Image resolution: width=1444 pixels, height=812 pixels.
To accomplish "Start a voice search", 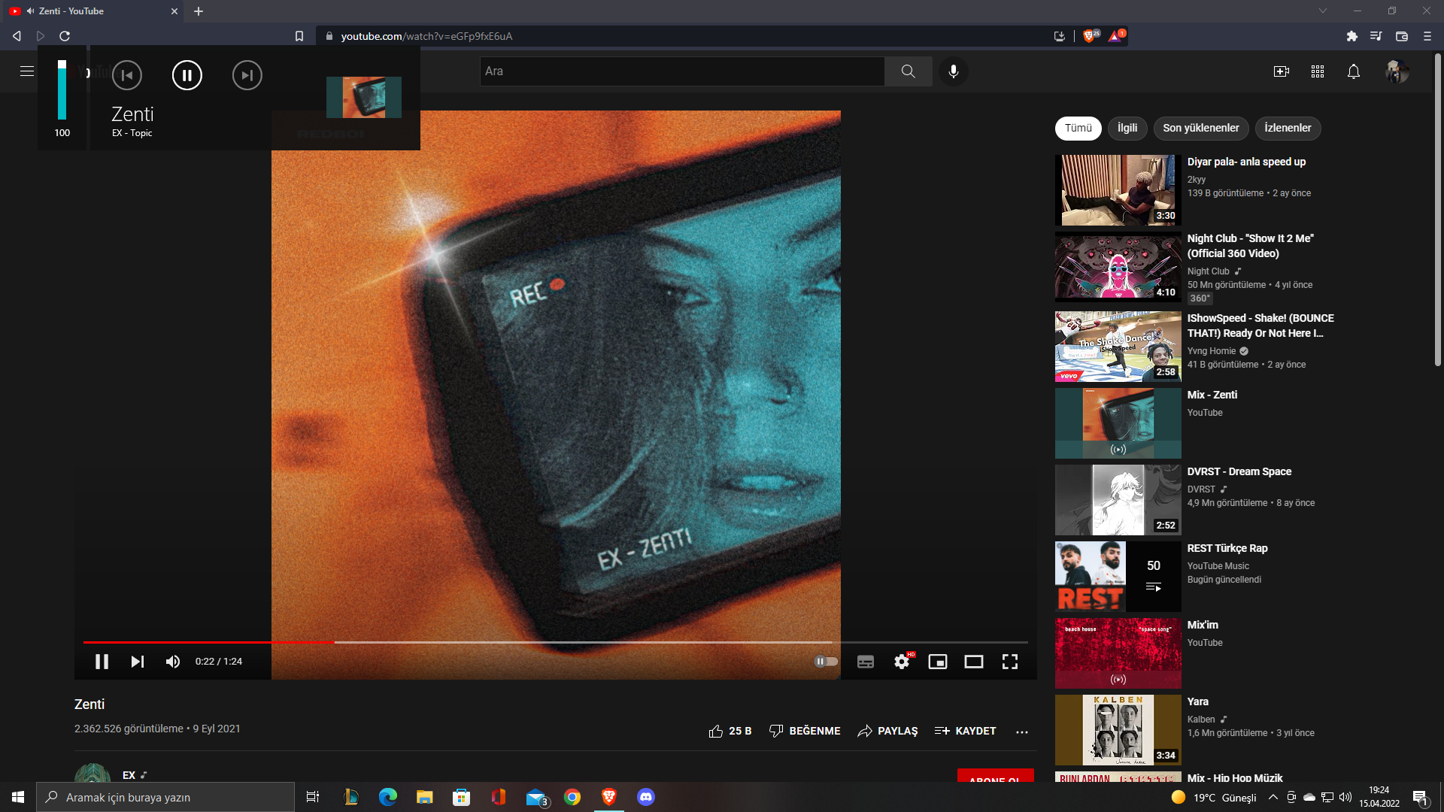I will 953,71.
